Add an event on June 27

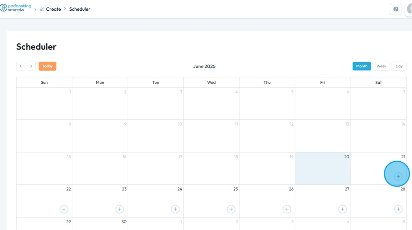342,209
